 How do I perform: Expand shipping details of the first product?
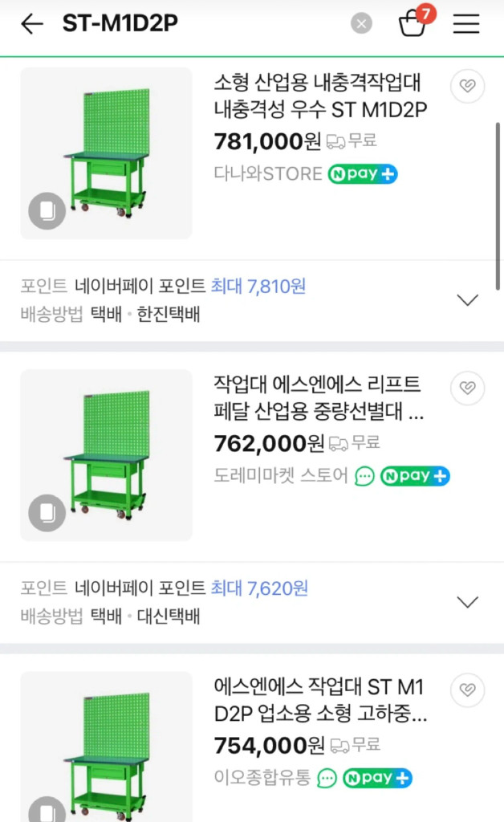[x=467, y=299]
